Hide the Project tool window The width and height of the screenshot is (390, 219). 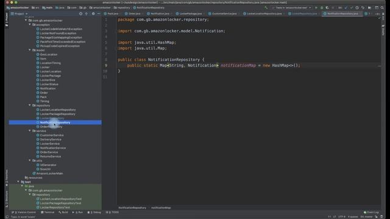(99, 13)
